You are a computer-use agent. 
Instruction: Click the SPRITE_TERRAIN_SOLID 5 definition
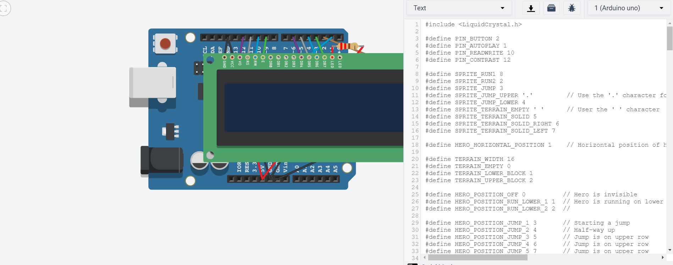481,117
